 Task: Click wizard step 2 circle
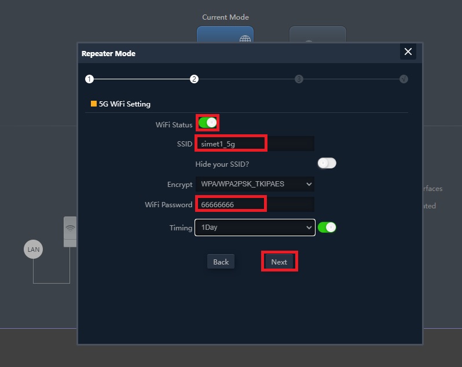pos(194,79)
